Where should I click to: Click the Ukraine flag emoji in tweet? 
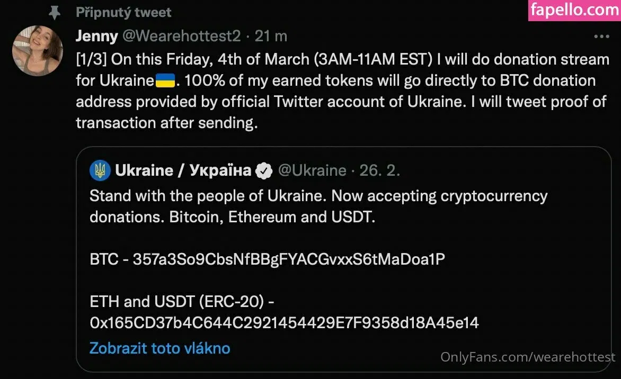pyautogui.click(x=165, y=81)
